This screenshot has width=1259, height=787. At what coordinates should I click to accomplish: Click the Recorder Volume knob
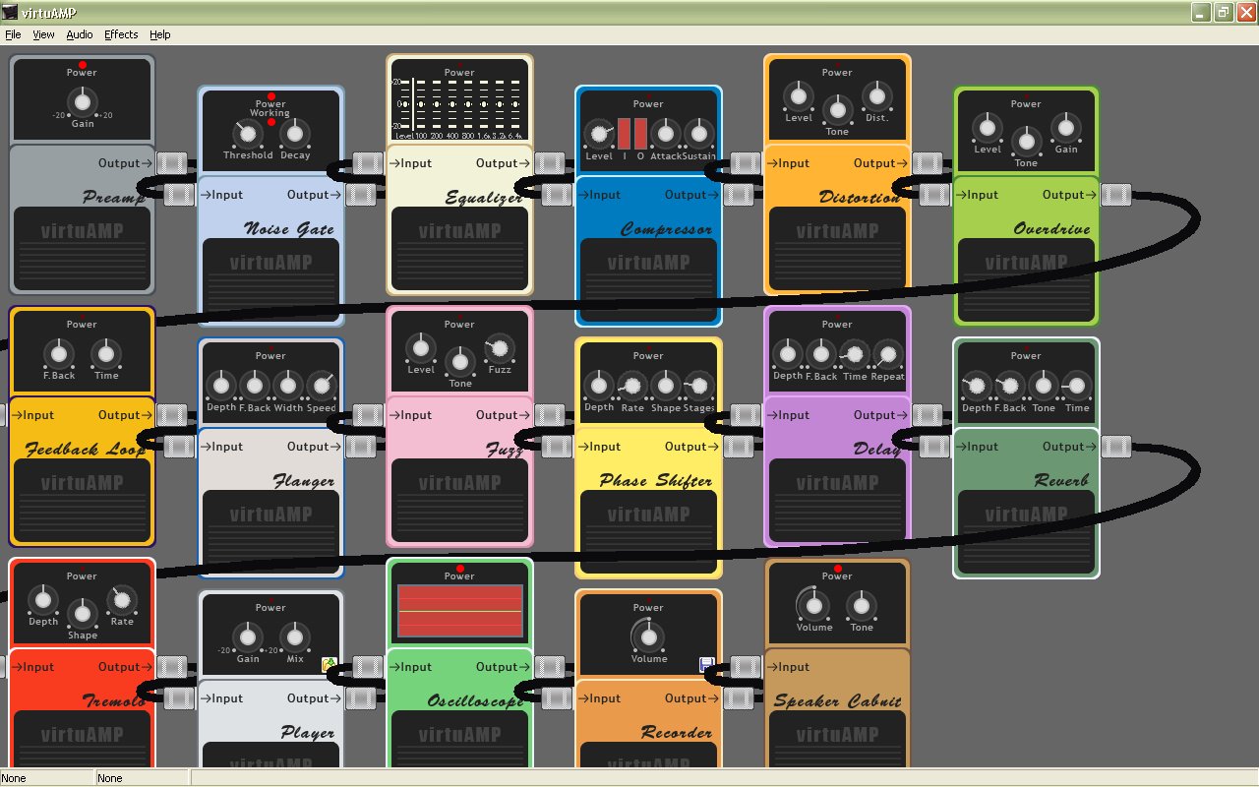tap(648, 637)
